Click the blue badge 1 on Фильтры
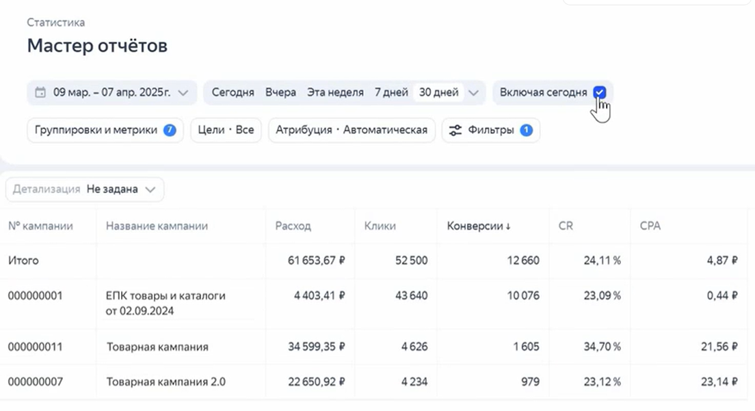The image size is (755, 411). 526,130
